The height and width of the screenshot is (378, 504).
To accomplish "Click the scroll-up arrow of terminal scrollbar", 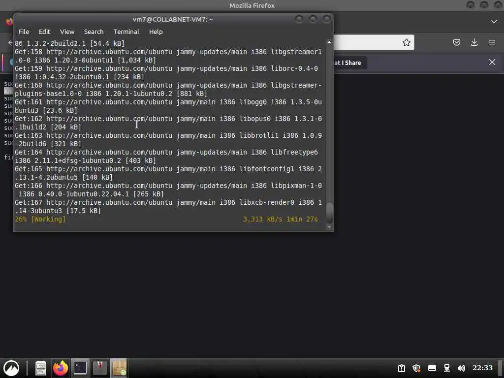I will point(329,42).
